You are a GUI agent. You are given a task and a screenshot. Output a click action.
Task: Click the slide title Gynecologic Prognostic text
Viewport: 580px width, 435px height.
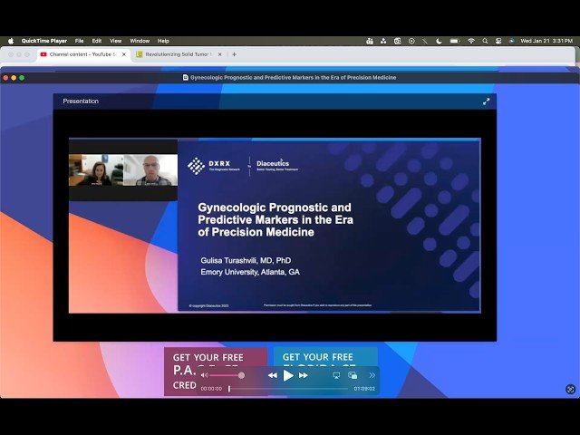click(x=275, y=219)
